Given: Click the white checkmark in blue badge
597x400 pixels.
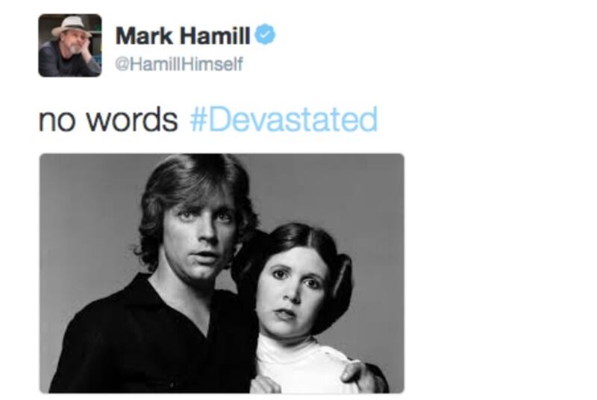Looking at the screenshot, I should click(265, 34).
